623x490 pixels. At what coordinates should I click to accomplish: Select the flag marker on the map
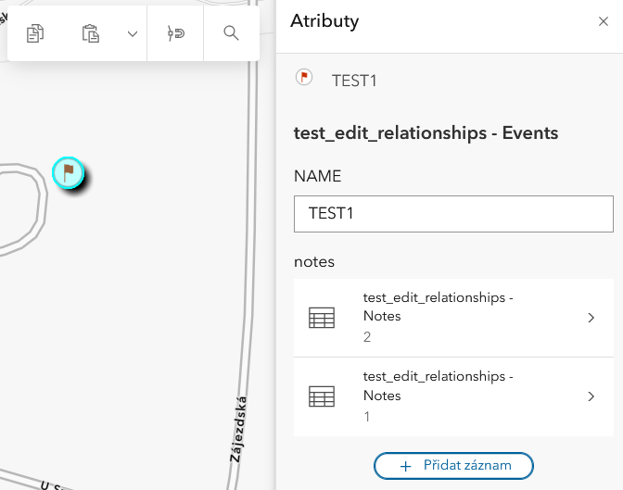(68, 172)
